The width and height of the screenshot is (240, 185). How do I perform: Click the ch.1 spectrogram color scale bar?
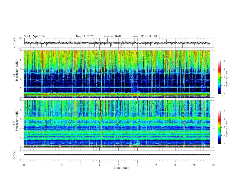(219, 77)
